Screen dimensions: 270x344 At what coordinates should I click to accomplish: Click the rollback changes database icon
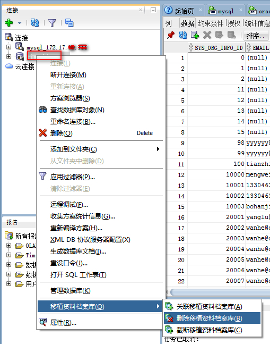point(231,35)
